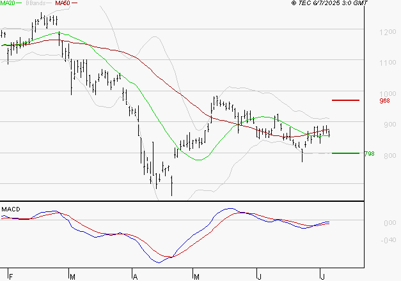This screenshot has height=281, width=401.
Task: Click the 1100 price axis label
Action: (x=387, y=63)
